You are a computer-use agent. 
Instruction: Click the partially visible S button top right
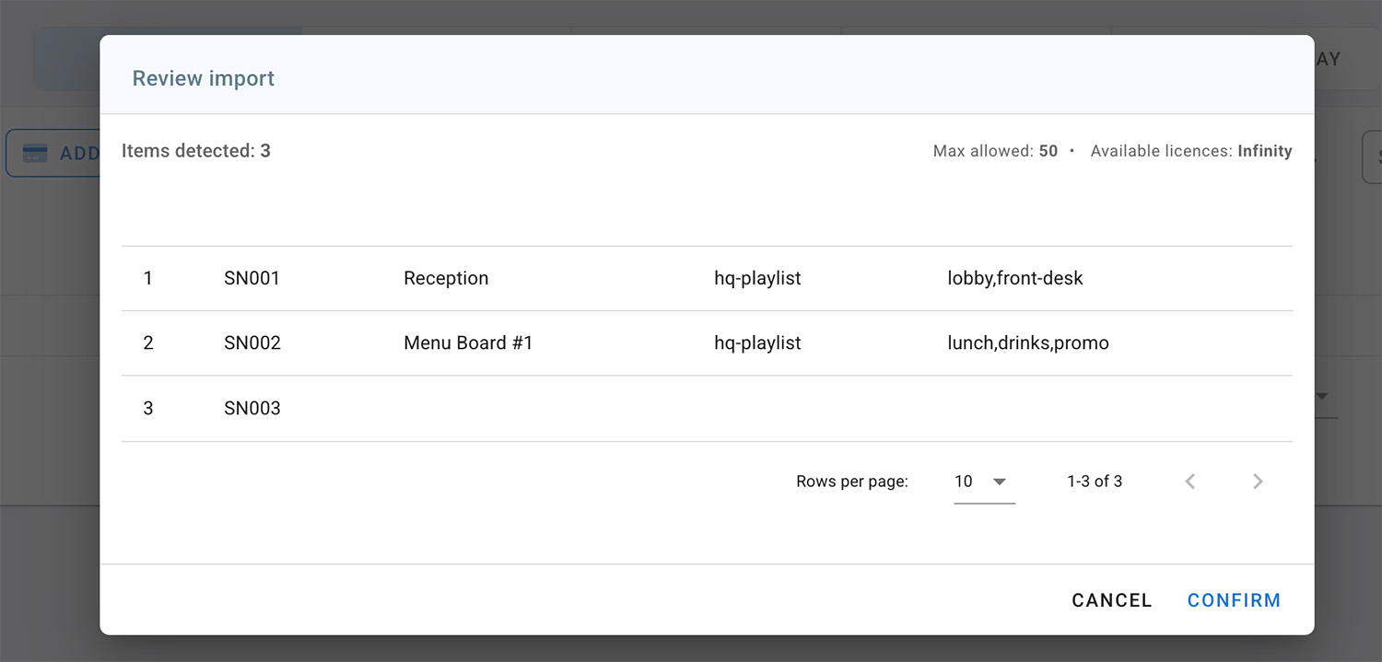coord(1374,156)
